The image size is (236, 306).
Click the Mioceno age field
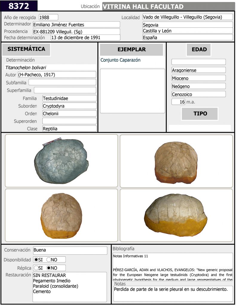[198, 78]
